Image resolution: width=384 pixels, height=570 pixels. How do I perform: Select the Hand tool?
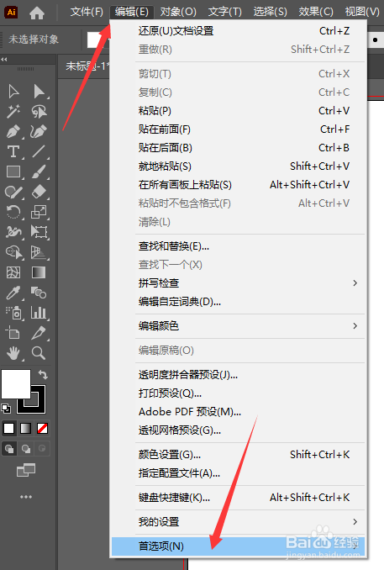tap(13, 353)
